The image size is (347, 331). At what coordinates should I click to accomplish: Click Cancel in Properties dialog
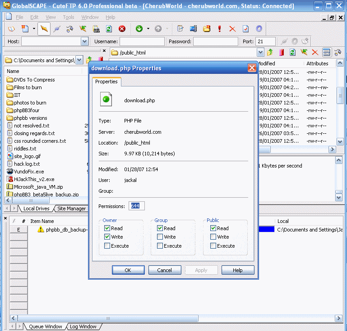coord(165,270)
